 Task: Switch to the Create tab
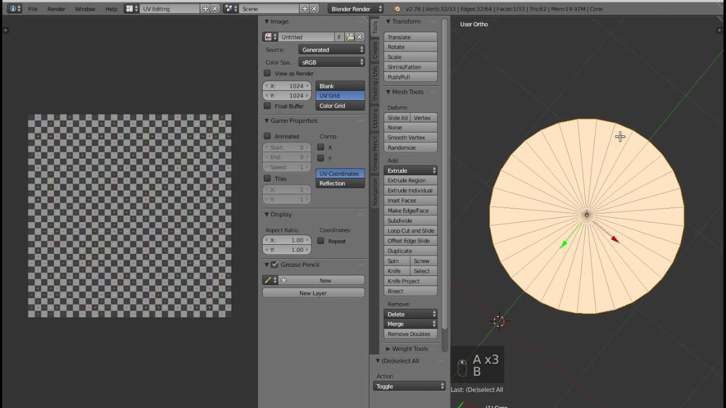point(374,49)
